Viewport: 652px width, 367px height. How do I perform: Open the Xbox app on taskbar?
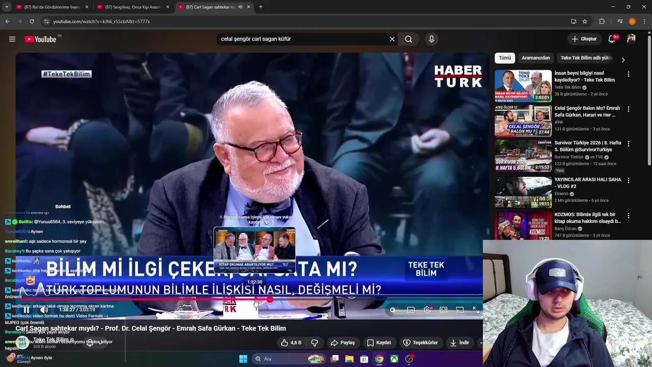[394, 359]
